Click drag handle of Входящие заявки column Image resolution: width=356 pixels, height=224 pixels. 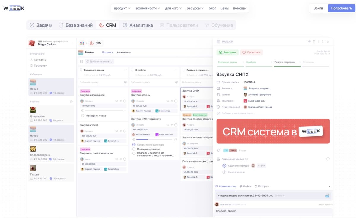point(81,70)
